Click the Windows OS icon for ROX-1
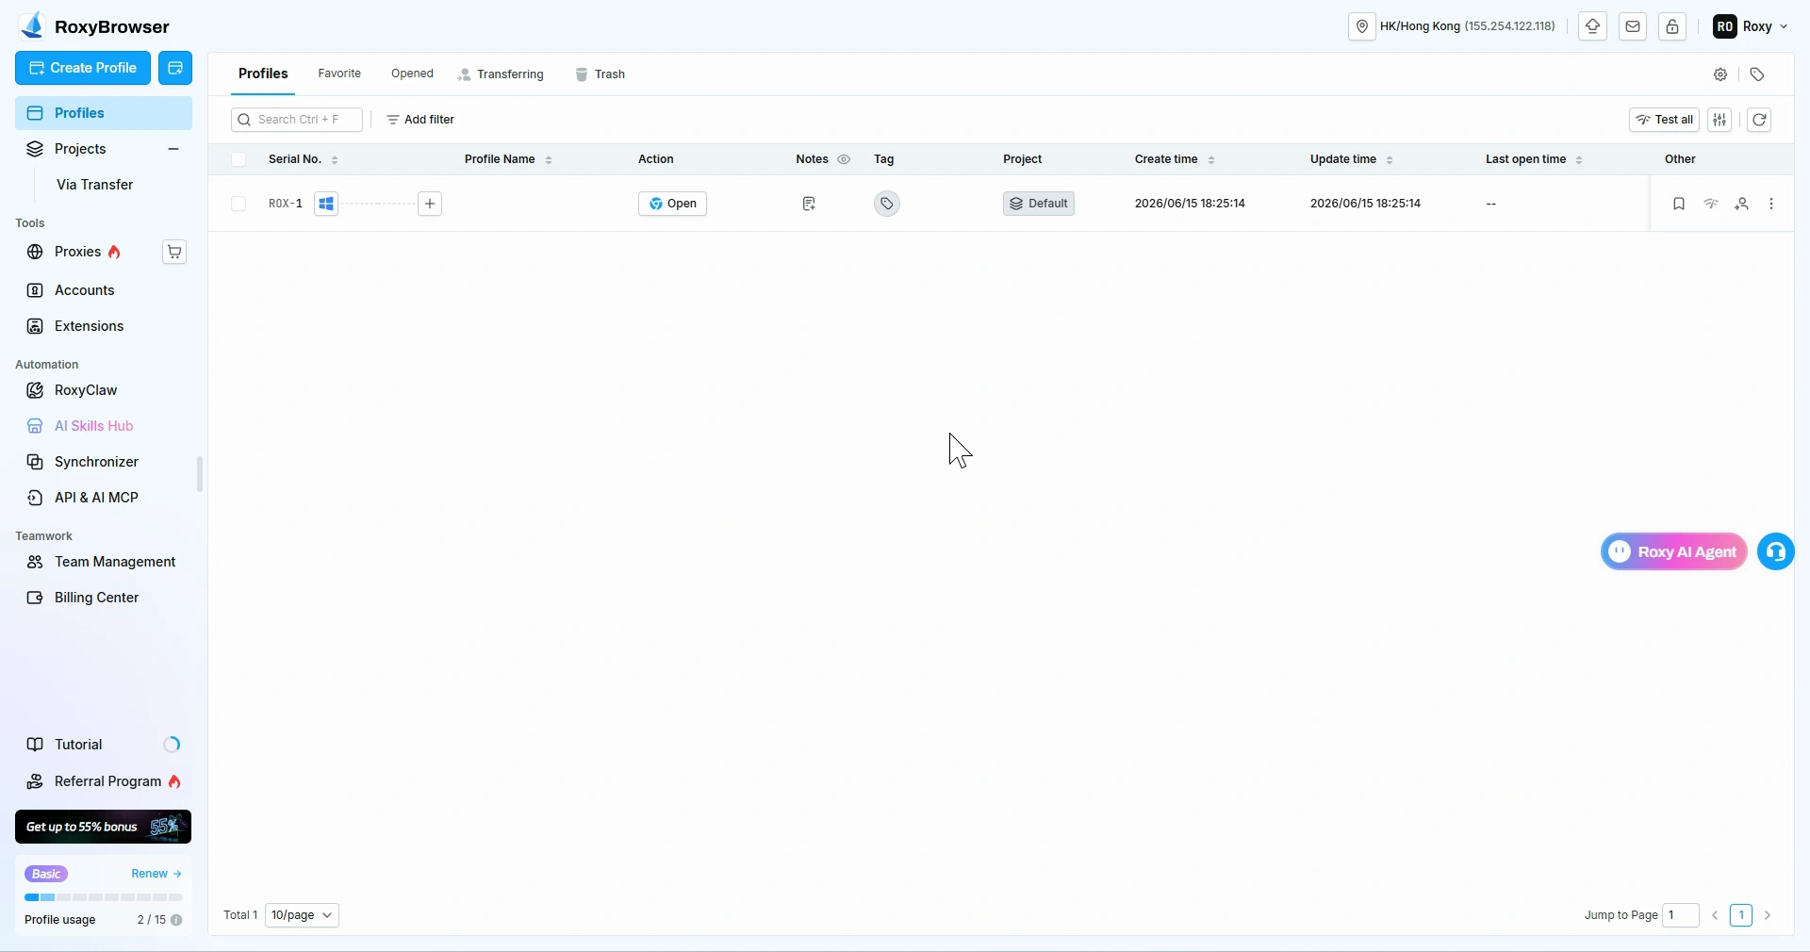 (x=326, y=204)
